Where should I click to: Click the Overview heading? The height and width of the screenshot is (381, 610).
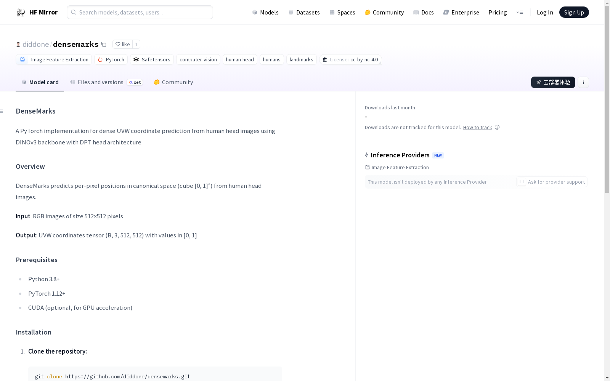click(30, 166)
